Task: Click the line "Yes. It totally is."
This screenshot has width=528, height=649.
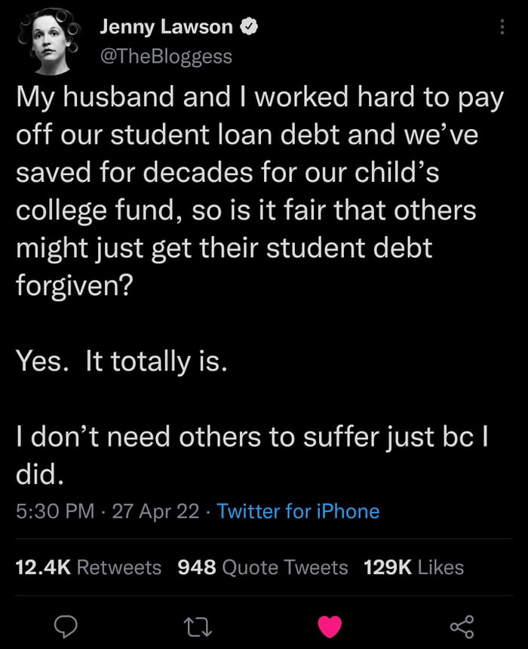Action: (x=121, y=361)
